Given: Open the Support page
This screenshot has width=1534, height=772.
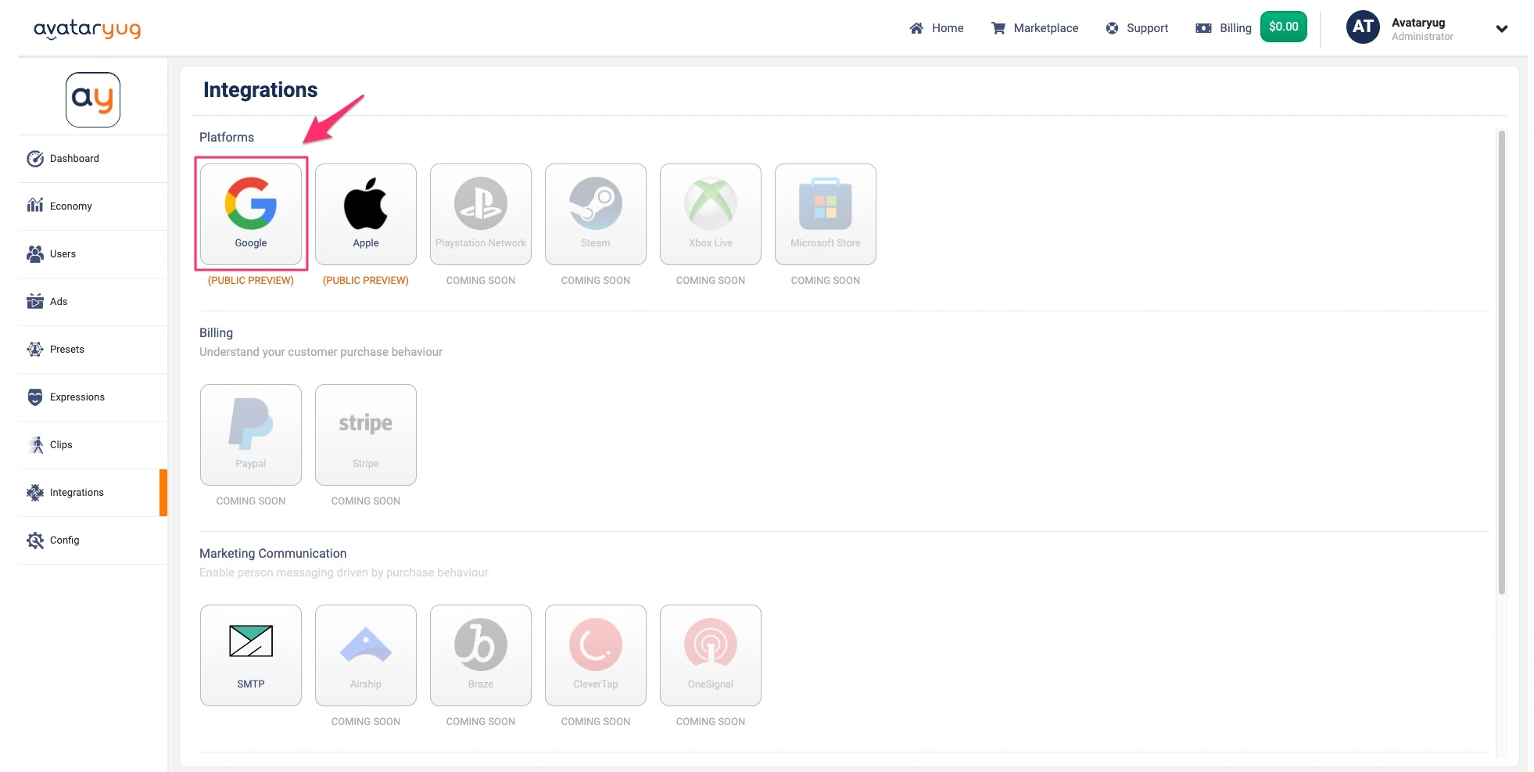Looking at the screenshot, I should [x=1137, y=28].
